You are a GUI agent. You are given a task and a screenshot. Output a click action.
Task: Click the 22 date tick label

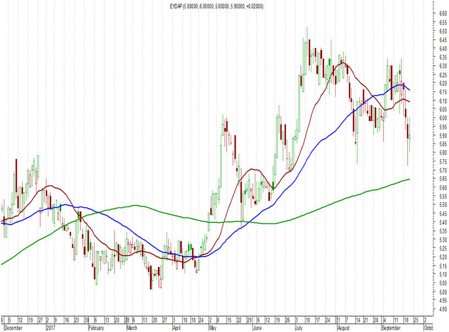tap(239, 320)
